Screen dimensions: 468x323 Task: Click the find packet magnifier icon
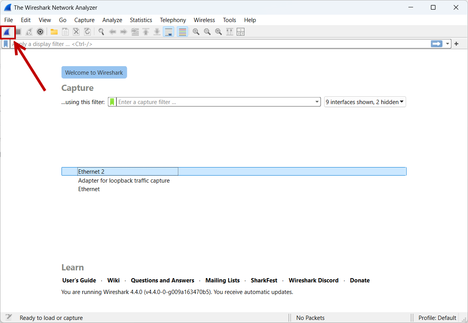(101, 32)
